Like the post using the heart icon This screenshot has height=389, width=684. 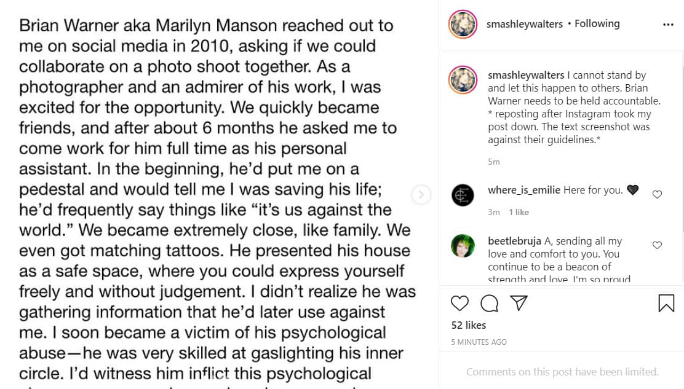click(x=459, y=303)
